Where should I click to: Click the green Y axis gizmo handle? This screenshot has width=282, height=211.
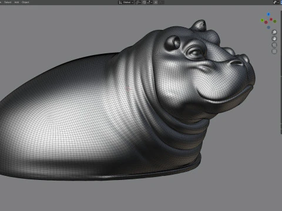[x=262, y=21]
